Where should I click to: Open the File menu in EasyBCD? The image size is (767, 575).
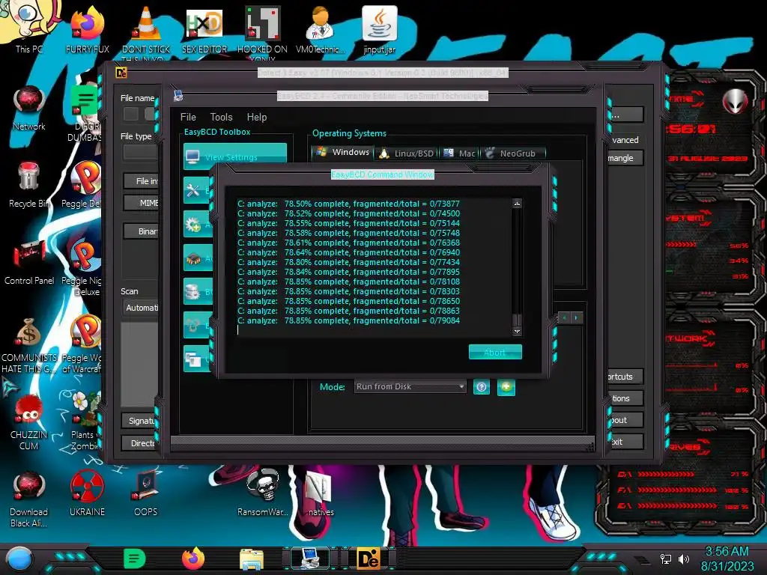pyautogui.click(x=188, y=117)
